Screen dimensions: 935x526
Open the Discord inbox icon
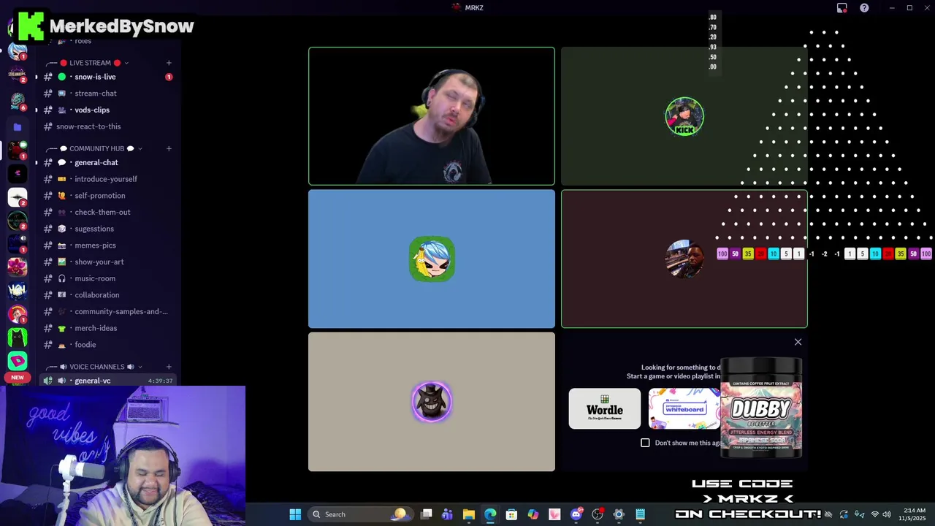(x=841, y=8)
